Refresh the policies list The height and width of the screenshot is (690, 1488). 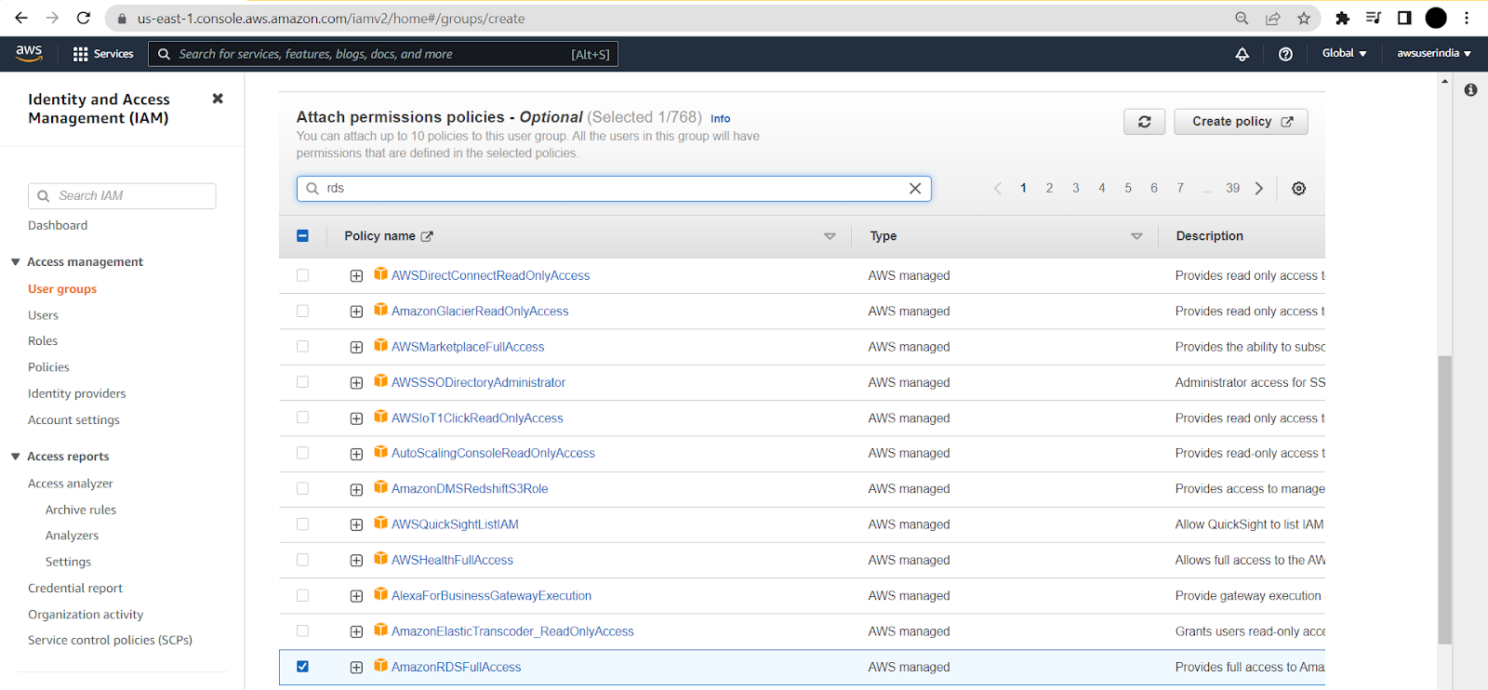pyautogui.click(x=1144, y=122)
